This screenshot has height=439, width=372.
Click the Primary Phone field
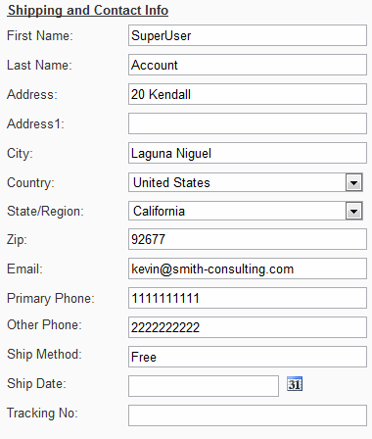click(x=248, y=298)
